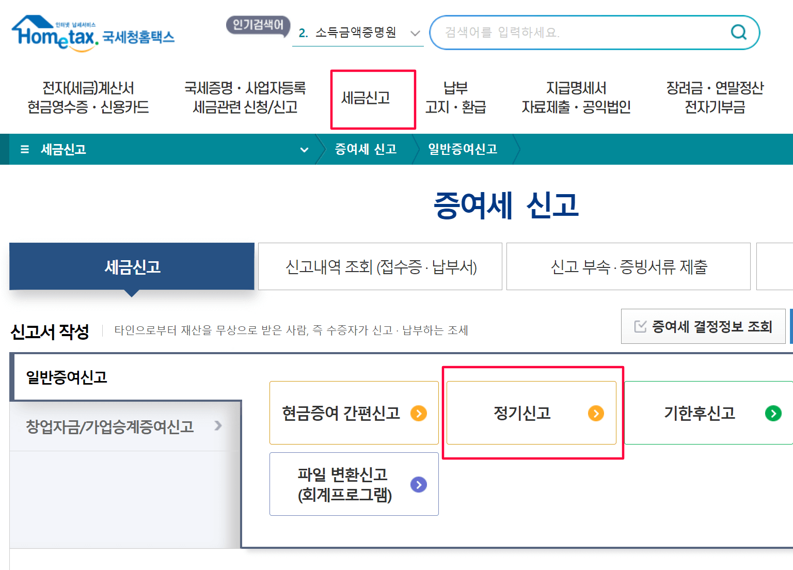
Task: Click 증여세 신고 breadcrumb link
Action: 366,149
